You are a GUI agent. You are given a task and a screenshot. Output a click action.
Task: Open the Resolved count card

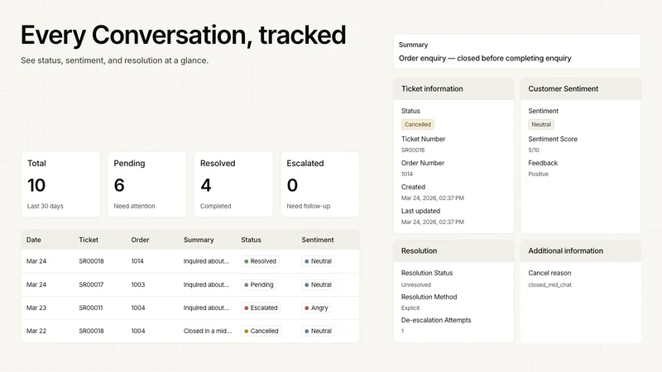click(x=233, y=184)
